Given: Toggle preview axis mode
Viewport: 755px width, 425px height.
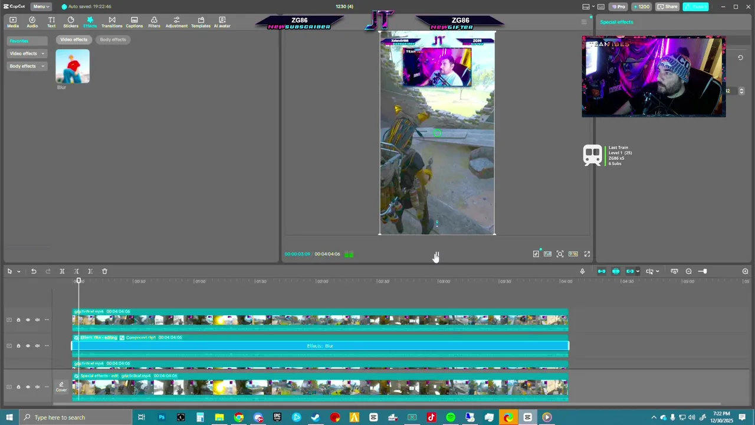Looking at the screenshot, I should (649, 272).
